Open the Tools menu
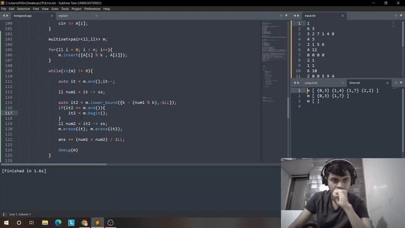Viewport: 405px width, 228px height. pyautogui.click(x=65, y=9)
